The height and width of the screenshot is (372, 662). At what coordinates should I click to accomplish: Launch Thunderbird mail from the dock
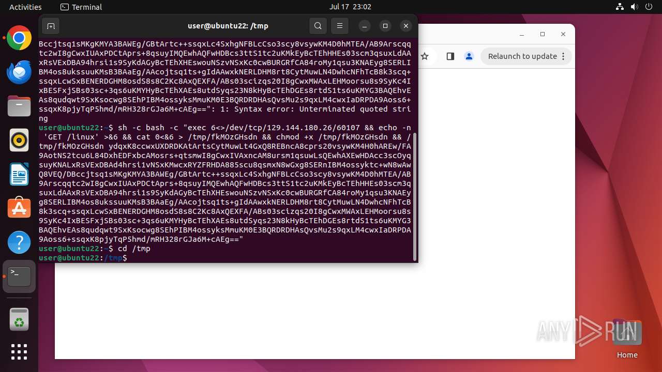point(19,72)
